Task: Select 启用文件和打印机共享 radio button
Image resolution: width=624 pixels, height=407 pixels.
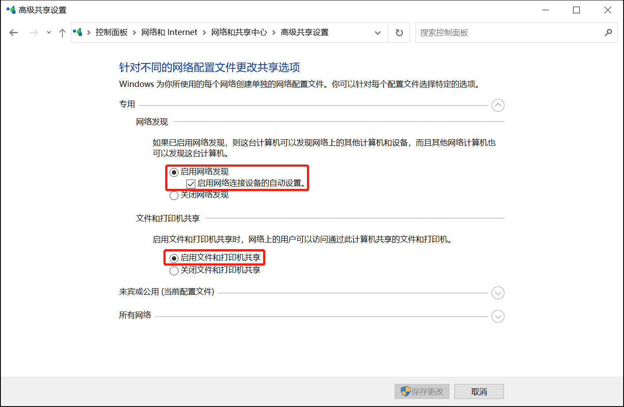Action: 174,258
